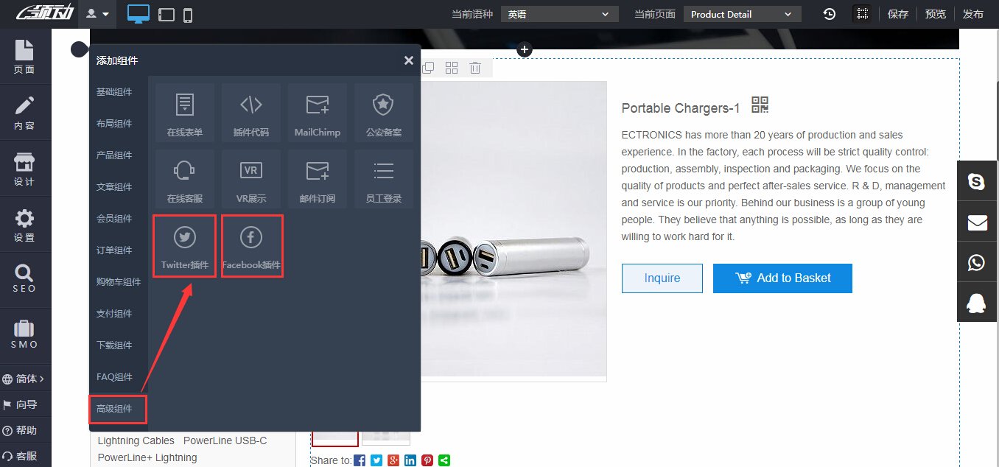Open the SEO sidebar section

24,278
